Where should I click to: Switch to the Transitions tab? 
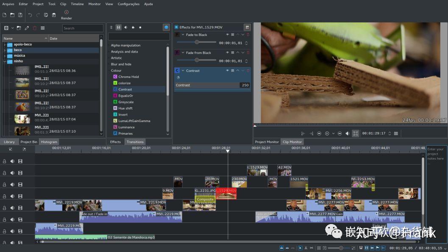135,142
